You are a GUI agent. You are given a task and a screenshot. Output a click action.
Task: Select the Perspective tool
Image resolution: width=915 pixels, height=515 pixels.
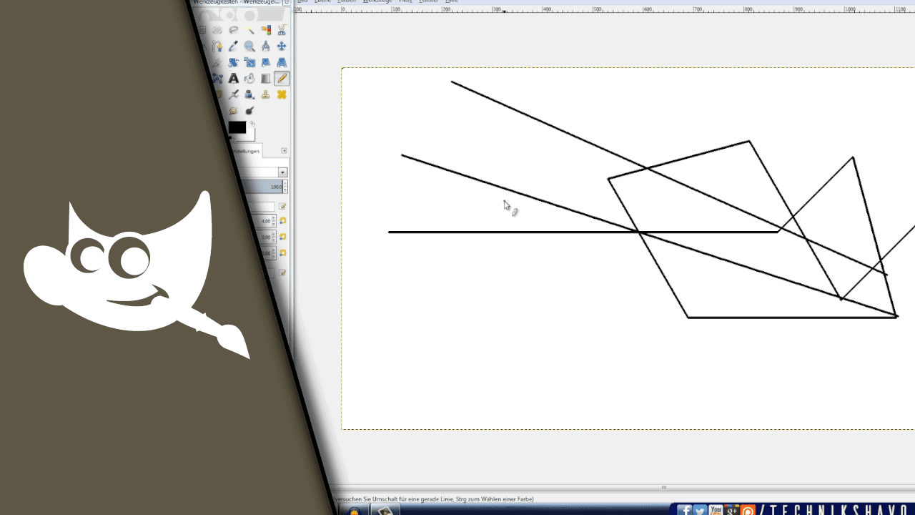[x=282, y=62]
